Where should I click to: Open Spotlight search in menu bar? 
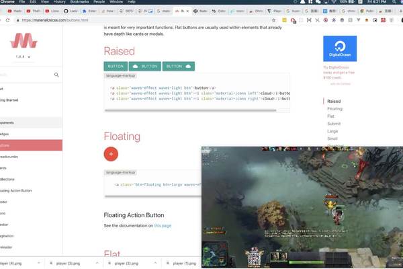pyautogui.click(x=394, y=2)
